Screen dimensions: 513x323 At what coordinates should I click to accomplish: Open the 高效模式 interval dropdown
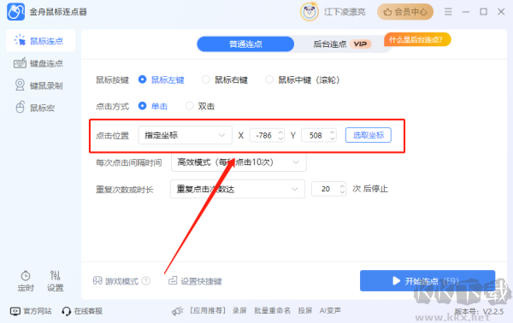pos(239,162)
